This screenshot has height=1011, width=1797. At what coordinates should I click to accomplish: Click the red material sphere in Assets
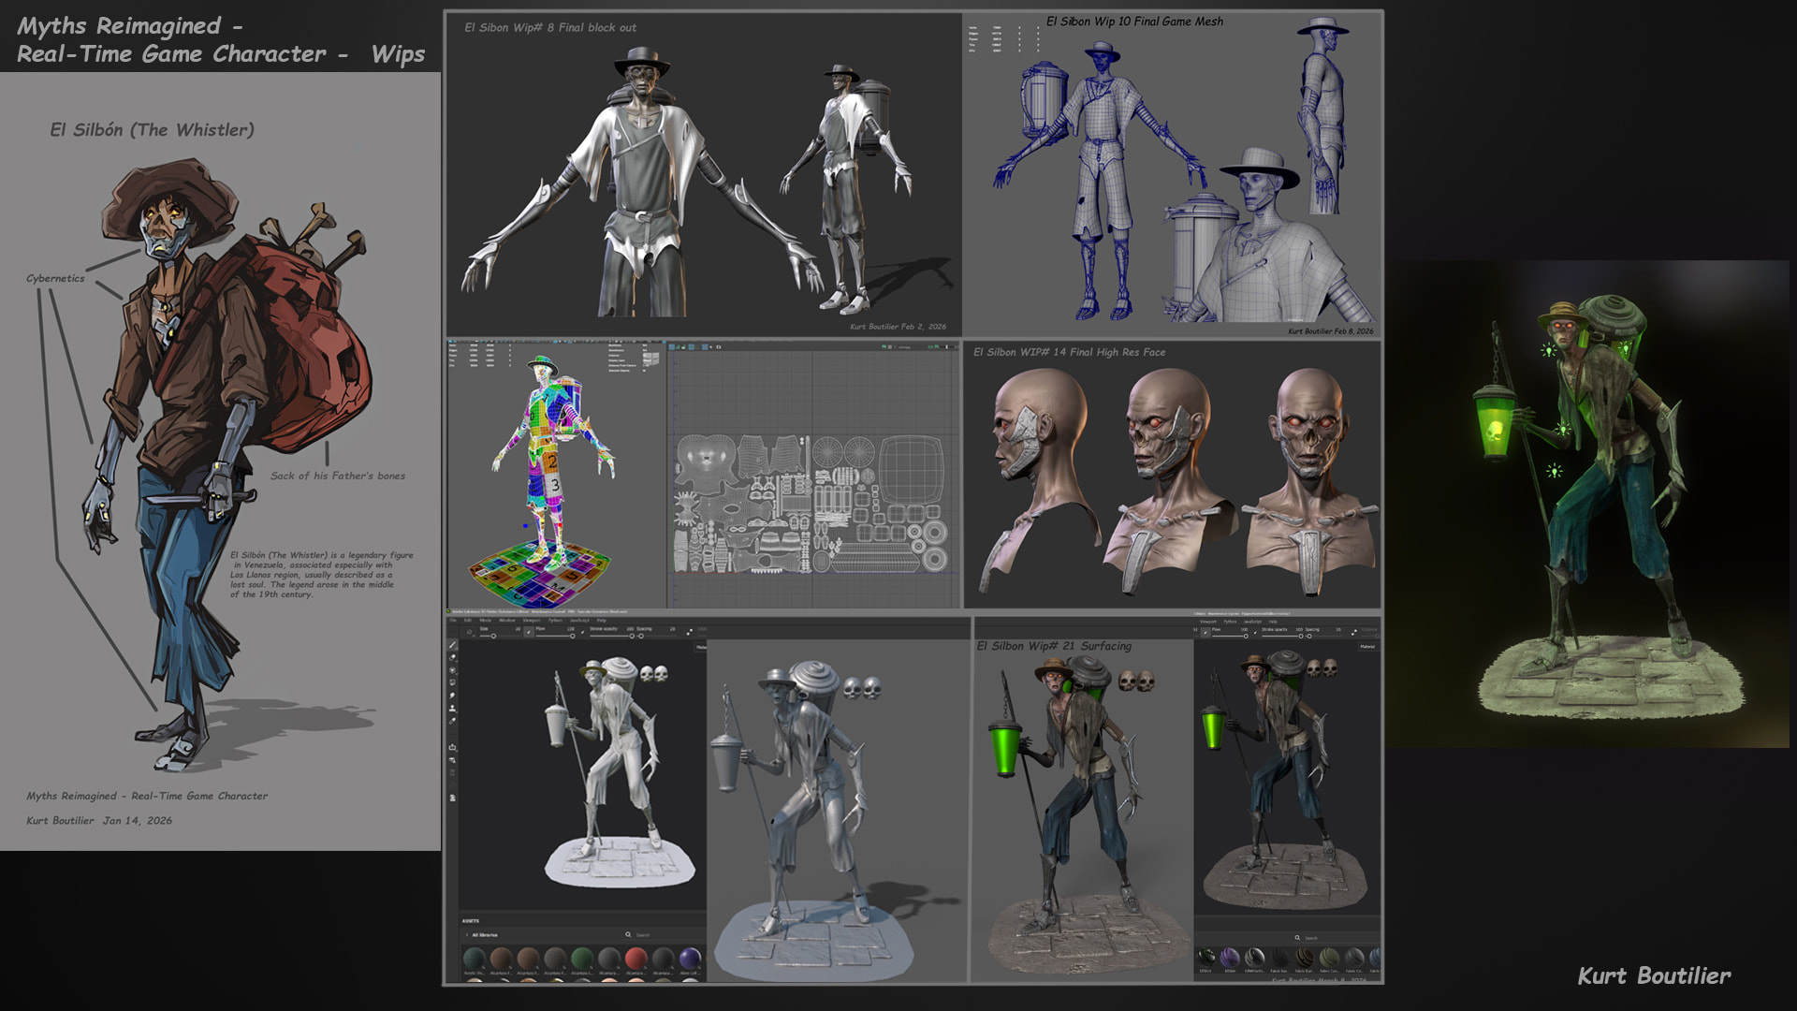pos(636,958)
